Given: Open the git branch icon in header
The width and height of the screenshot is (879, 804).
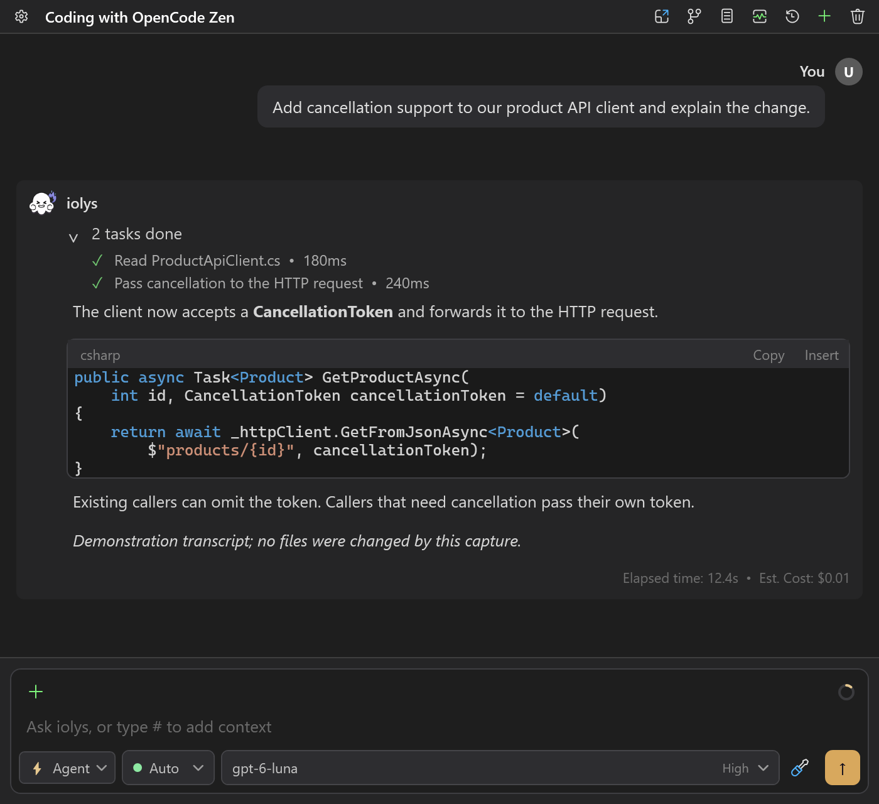Looking at the screenshot, I should pos(694,17).
